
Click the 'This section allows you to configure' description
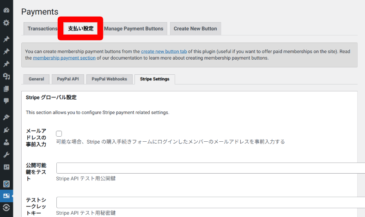[97, 113]
